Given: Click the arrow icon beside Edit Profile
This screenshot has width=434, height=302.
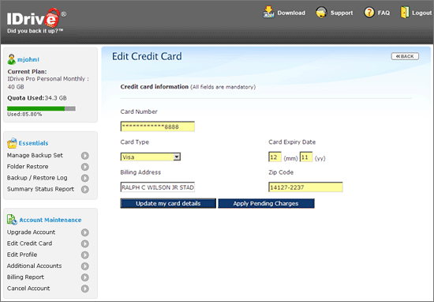Looking at the screenshot, I should pyautogui.click(x=85, y=255).
